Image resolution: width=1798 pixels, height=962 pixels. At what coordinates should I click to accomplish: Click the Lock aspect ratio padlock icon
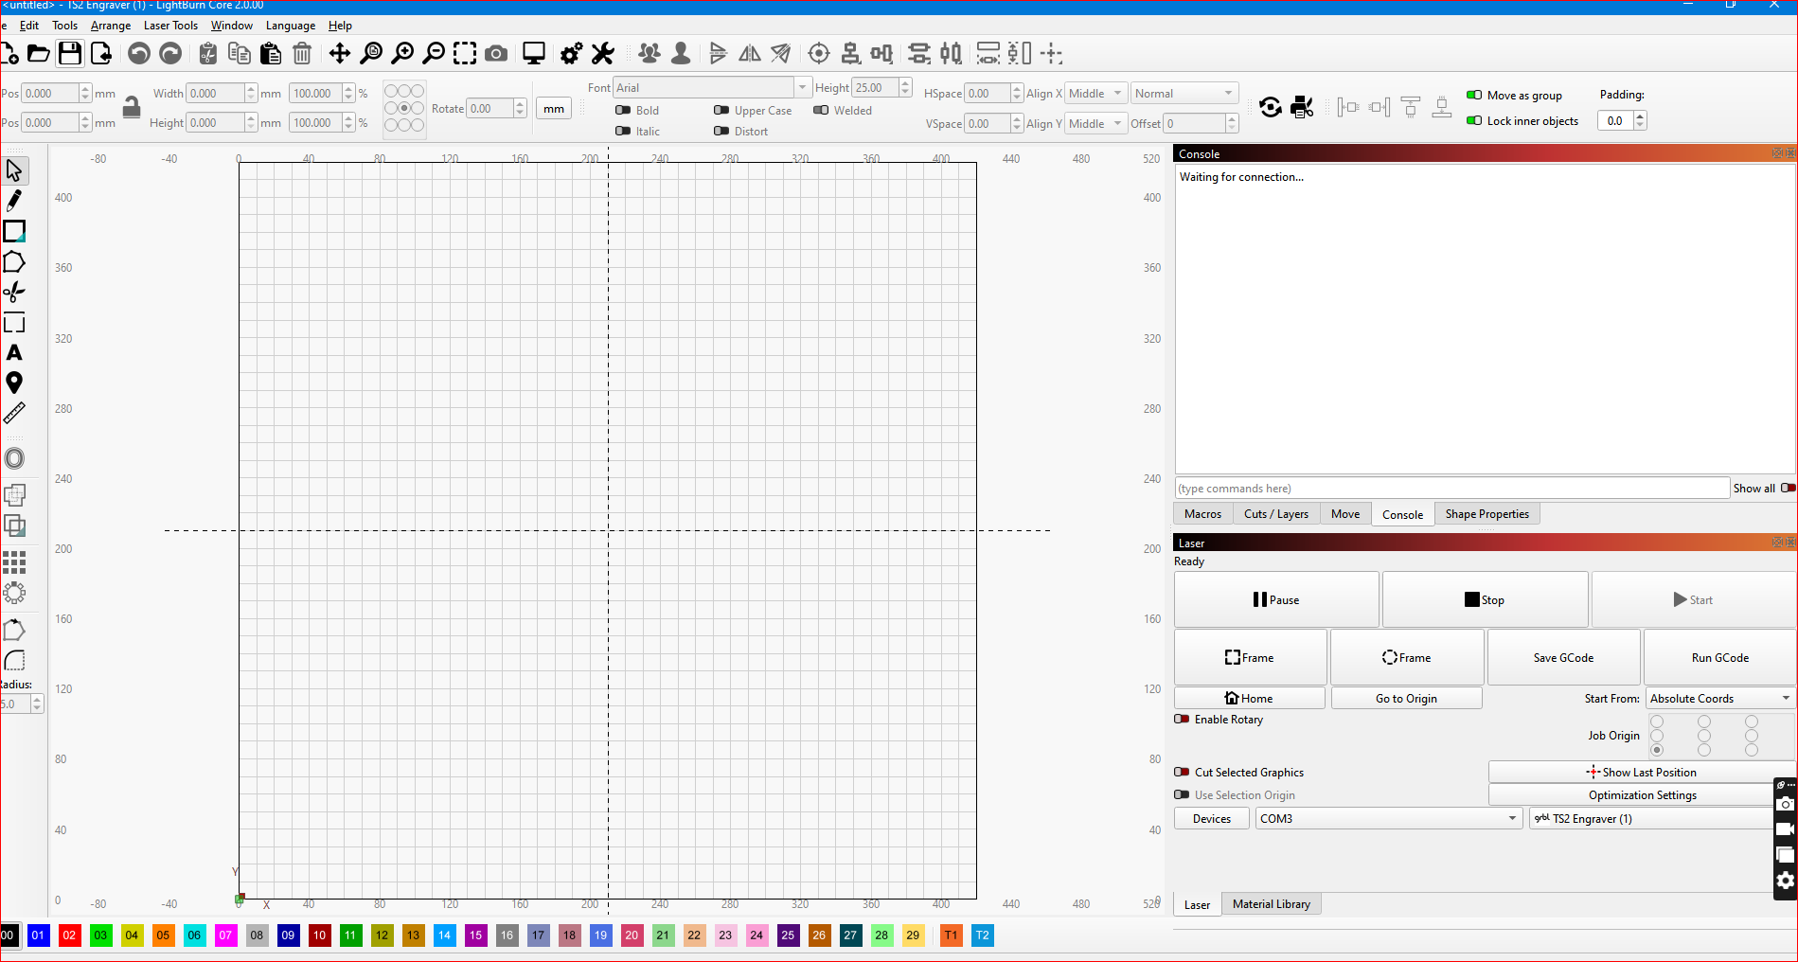pos(132,107)
